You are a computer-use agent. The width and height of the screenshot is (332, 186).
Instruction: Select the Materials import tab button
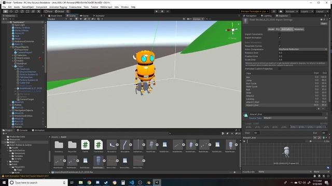point(299,29)
